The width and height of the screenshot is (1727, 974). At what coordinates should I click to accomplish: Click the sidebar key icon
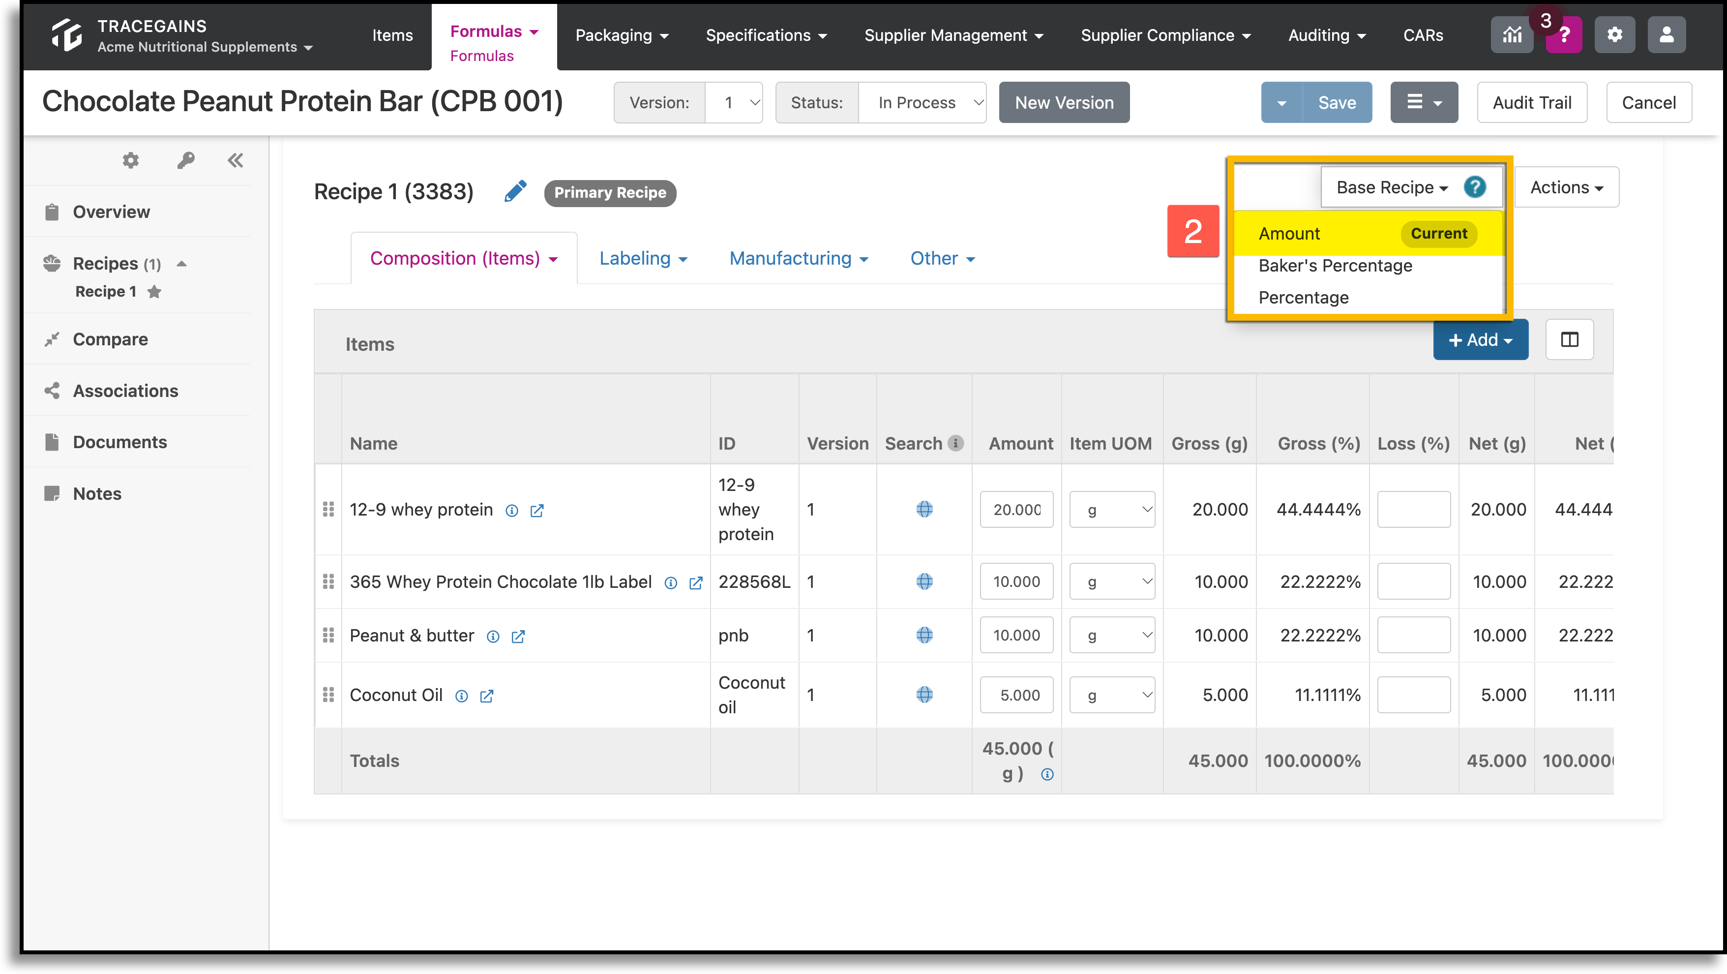(186, 160)
